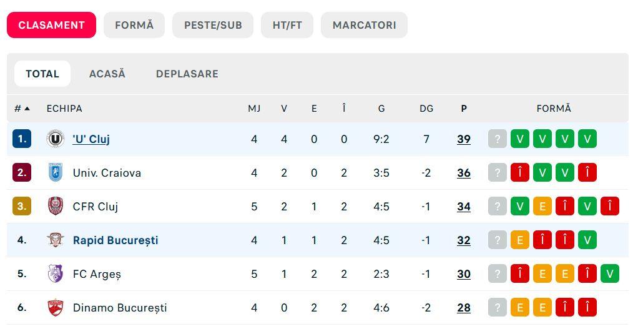Switch to the FORMĂ tab
This screenshot has height=334, width=638.
pos(134,25)
